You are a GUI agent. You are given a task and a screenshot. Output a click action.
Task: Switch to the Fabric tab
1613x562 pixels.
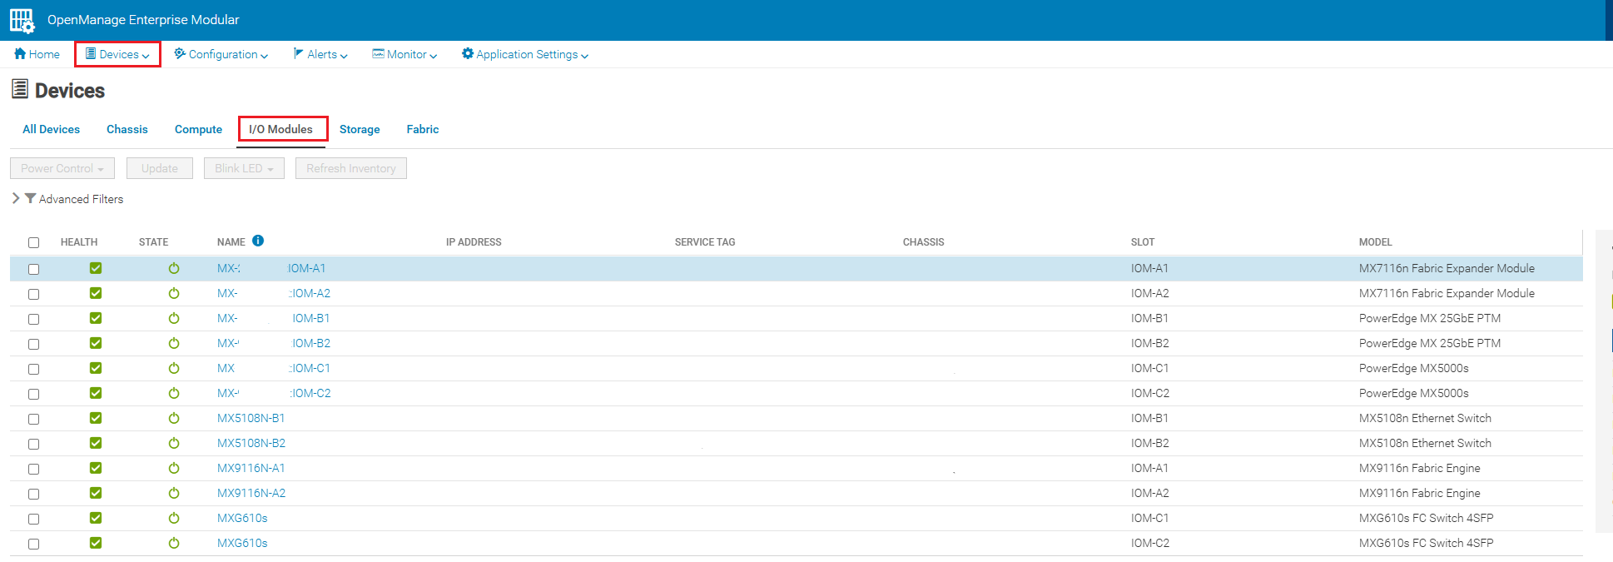[x=422, y=129]
